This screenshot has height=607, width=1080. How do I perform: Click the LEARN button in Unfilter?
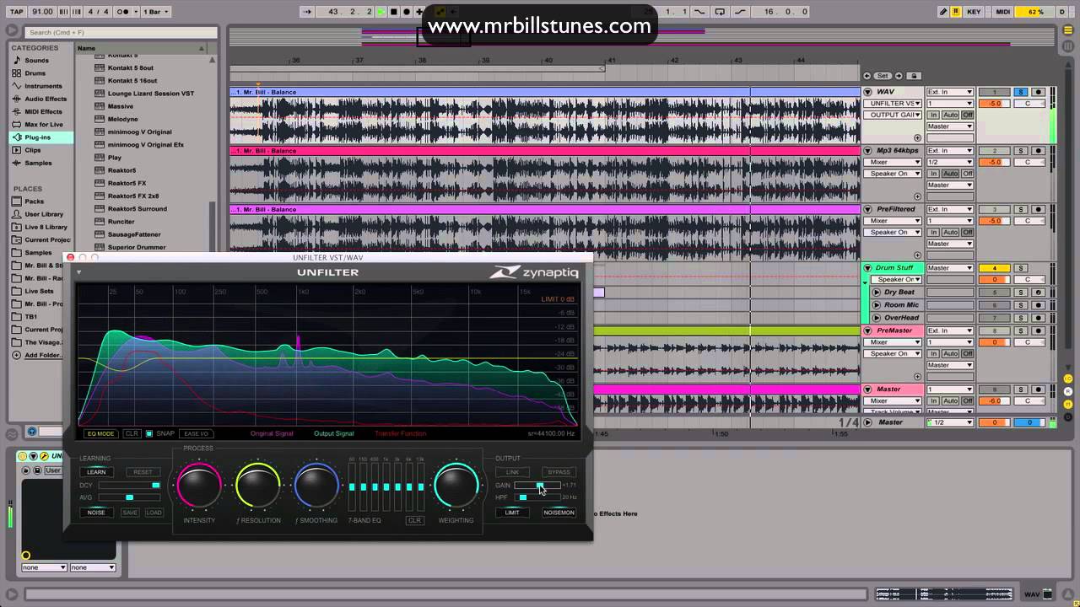click(x=96, y=472)
